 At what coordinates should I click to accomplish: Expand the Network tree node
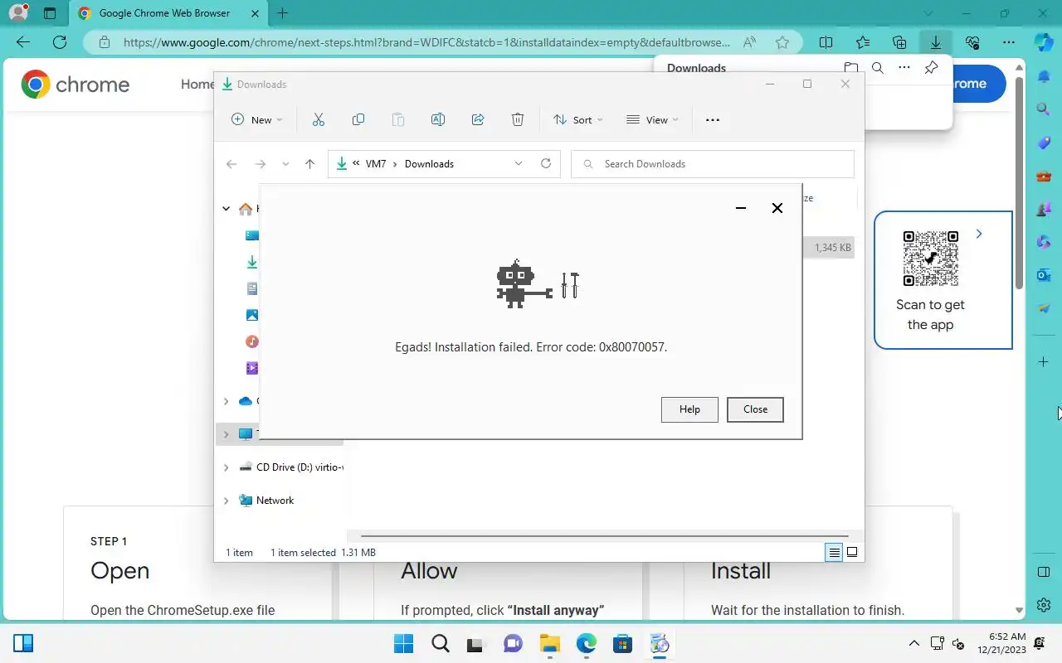coord(226,501)
